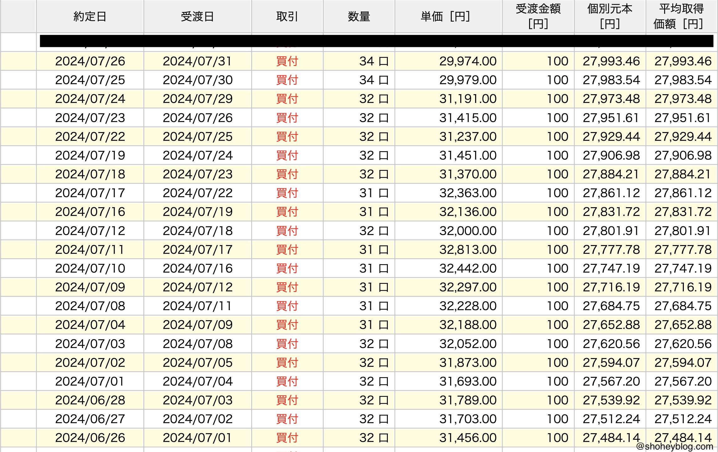The height and width of the screenshot is (452, 718).
Task: Click 個別元本 value 27,512.24
Action: (611, 419)
